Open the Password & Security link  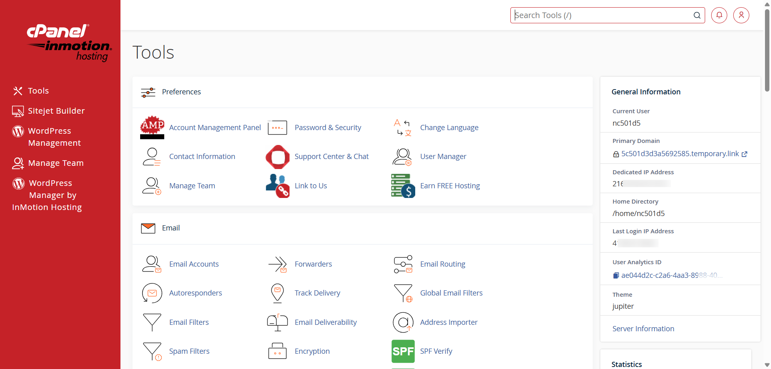click(x=328, y=128)
